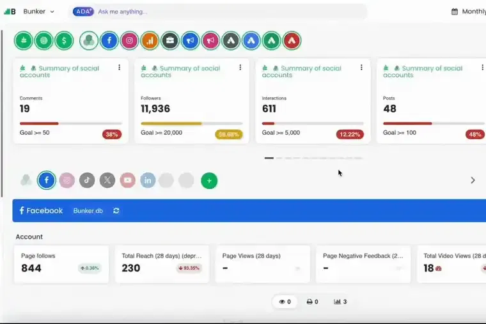Viewport: 486px width, 324px height.
Task: Add a network with green plus button
Action: pyautogui.click(x=209, y=181)
